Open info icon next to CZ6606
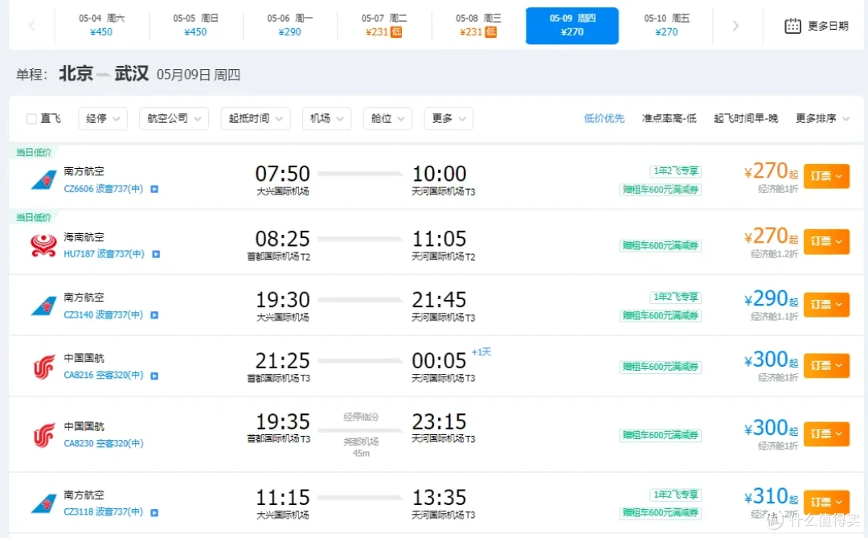Viewport: 868px width, 538px height. [x=154, y=189]
